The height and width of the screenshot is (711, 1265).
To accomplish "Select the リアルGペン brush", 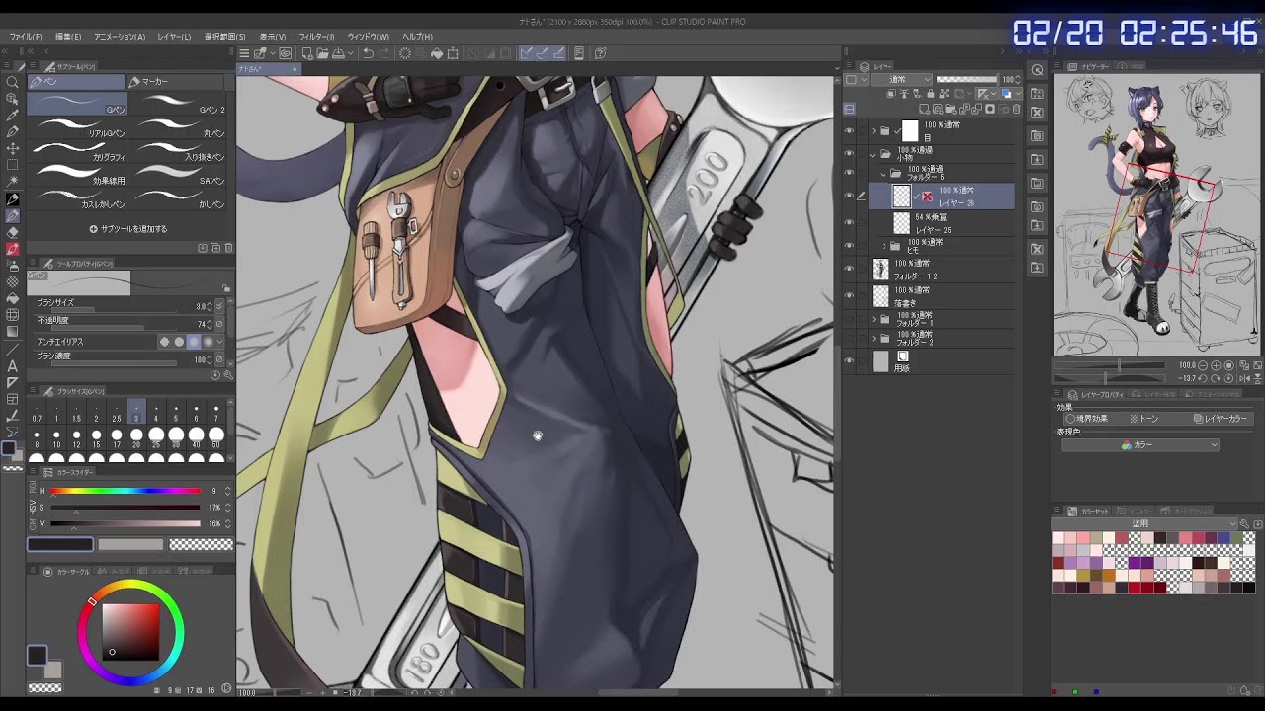I will tap(78, 127).
